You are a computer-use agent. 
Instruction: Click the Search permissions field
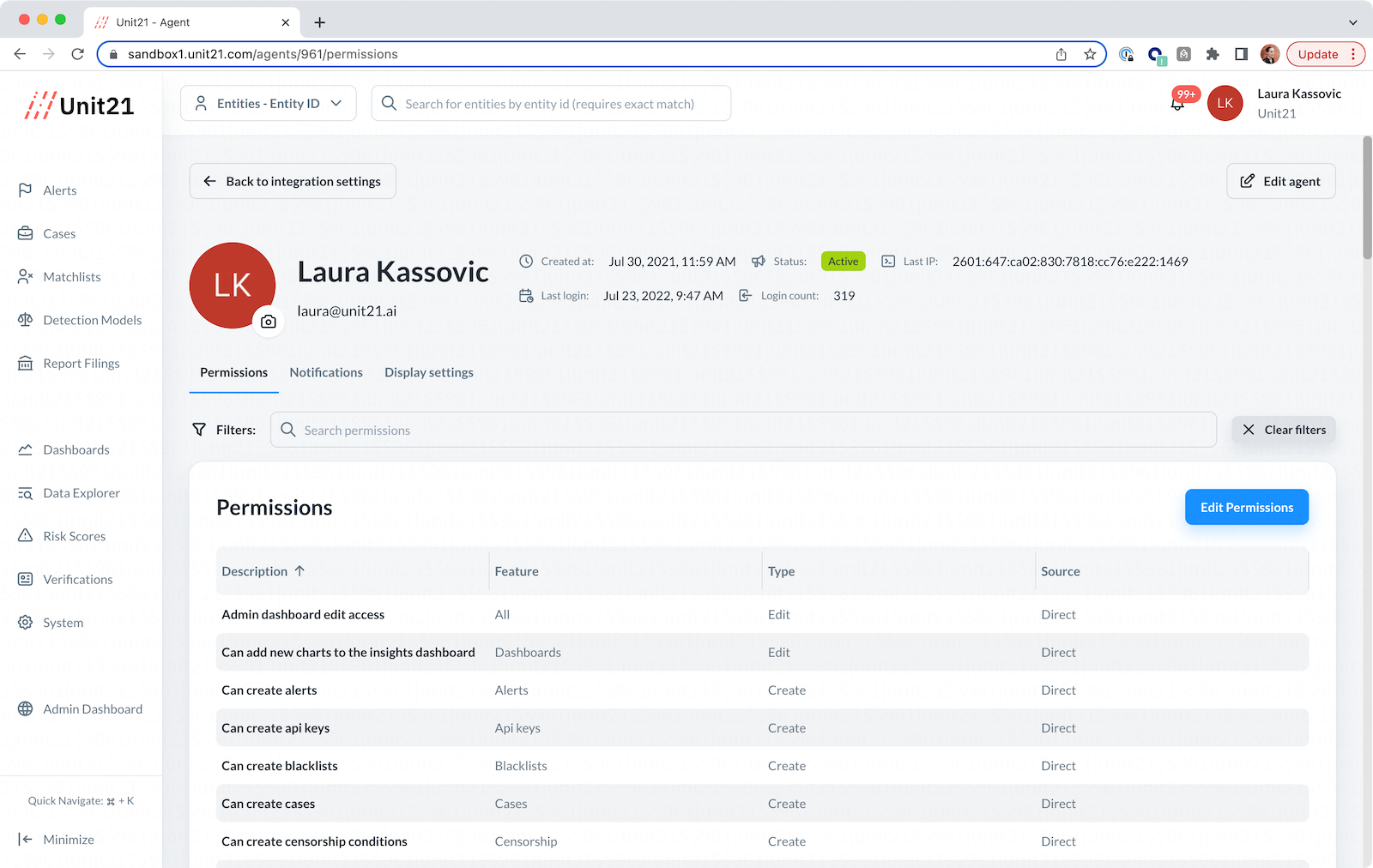click(743, 430)
